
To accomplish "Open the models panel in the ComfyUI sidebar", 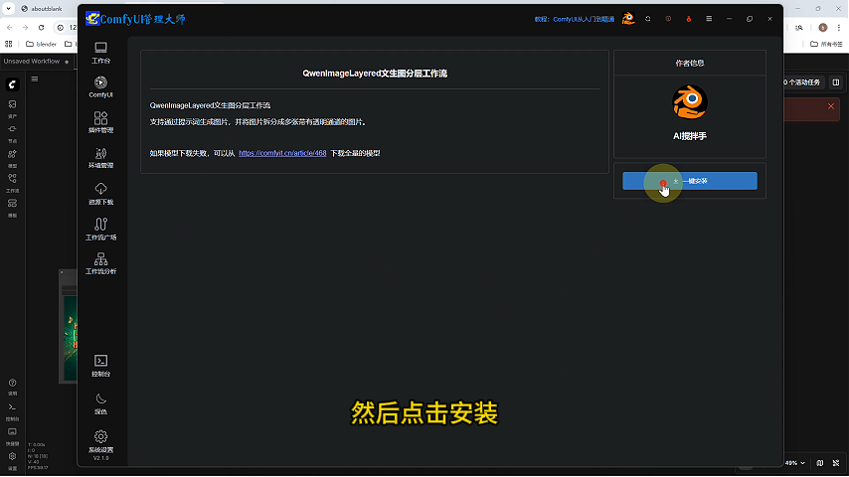I will click(x=13, y=158).
